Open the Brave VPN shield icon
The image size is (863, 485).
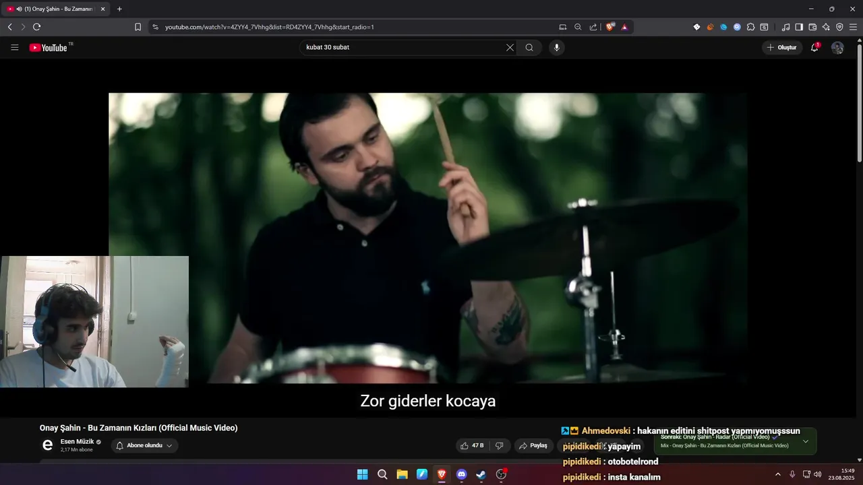[839, 27]
